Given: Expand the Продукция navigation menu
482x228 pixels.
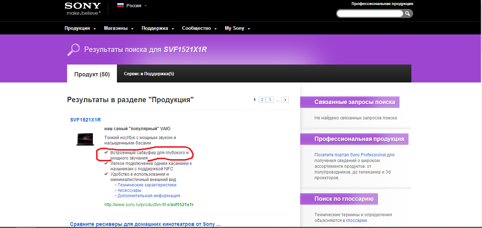Looking at the screenshot, I should [x=80, y=28].
